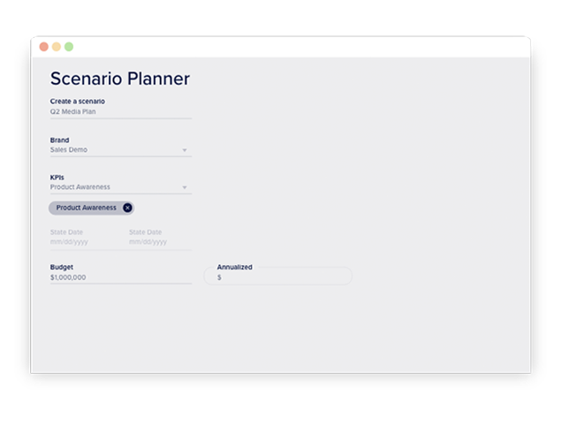
Task: Click the "Brand" field label
Action: click(x=59, y=140)
